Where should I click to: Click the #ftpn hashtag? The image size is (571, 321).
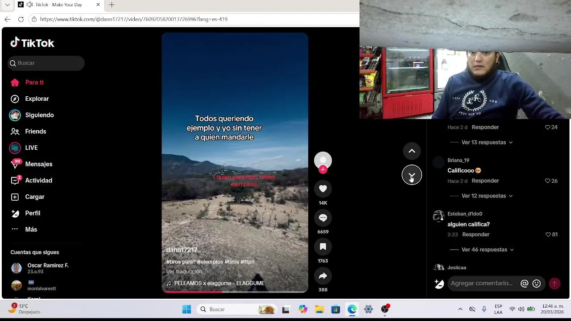[248, 262]
